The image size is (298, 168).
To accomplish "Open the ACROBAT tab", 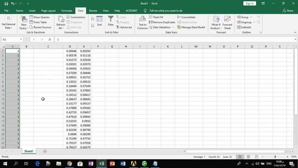I will coord(131,11).
